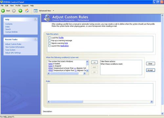This screenshot has width=164, height=118.
Task: Click conditions list scroll left arrow
Action: click(x=49, y=73)
